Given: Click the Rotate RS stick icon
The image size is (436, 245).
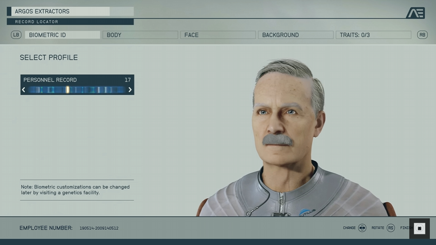Looking at the screenshot, I should pos(391,228).
